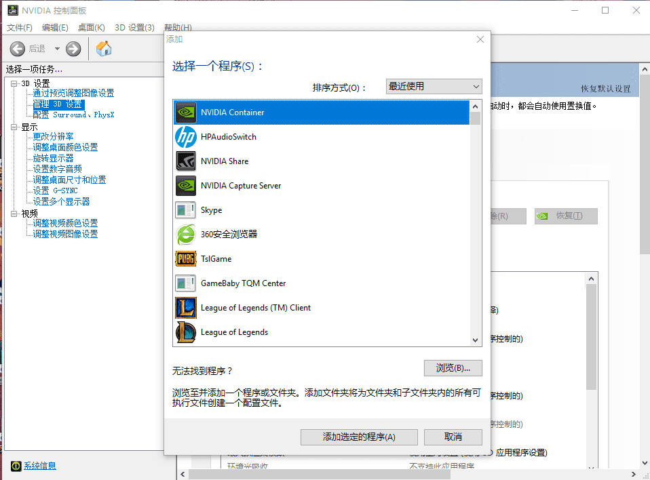Screen dimensions: 650x480
Task: Click the program list scroll down arrow
Action: coord(476,340)
